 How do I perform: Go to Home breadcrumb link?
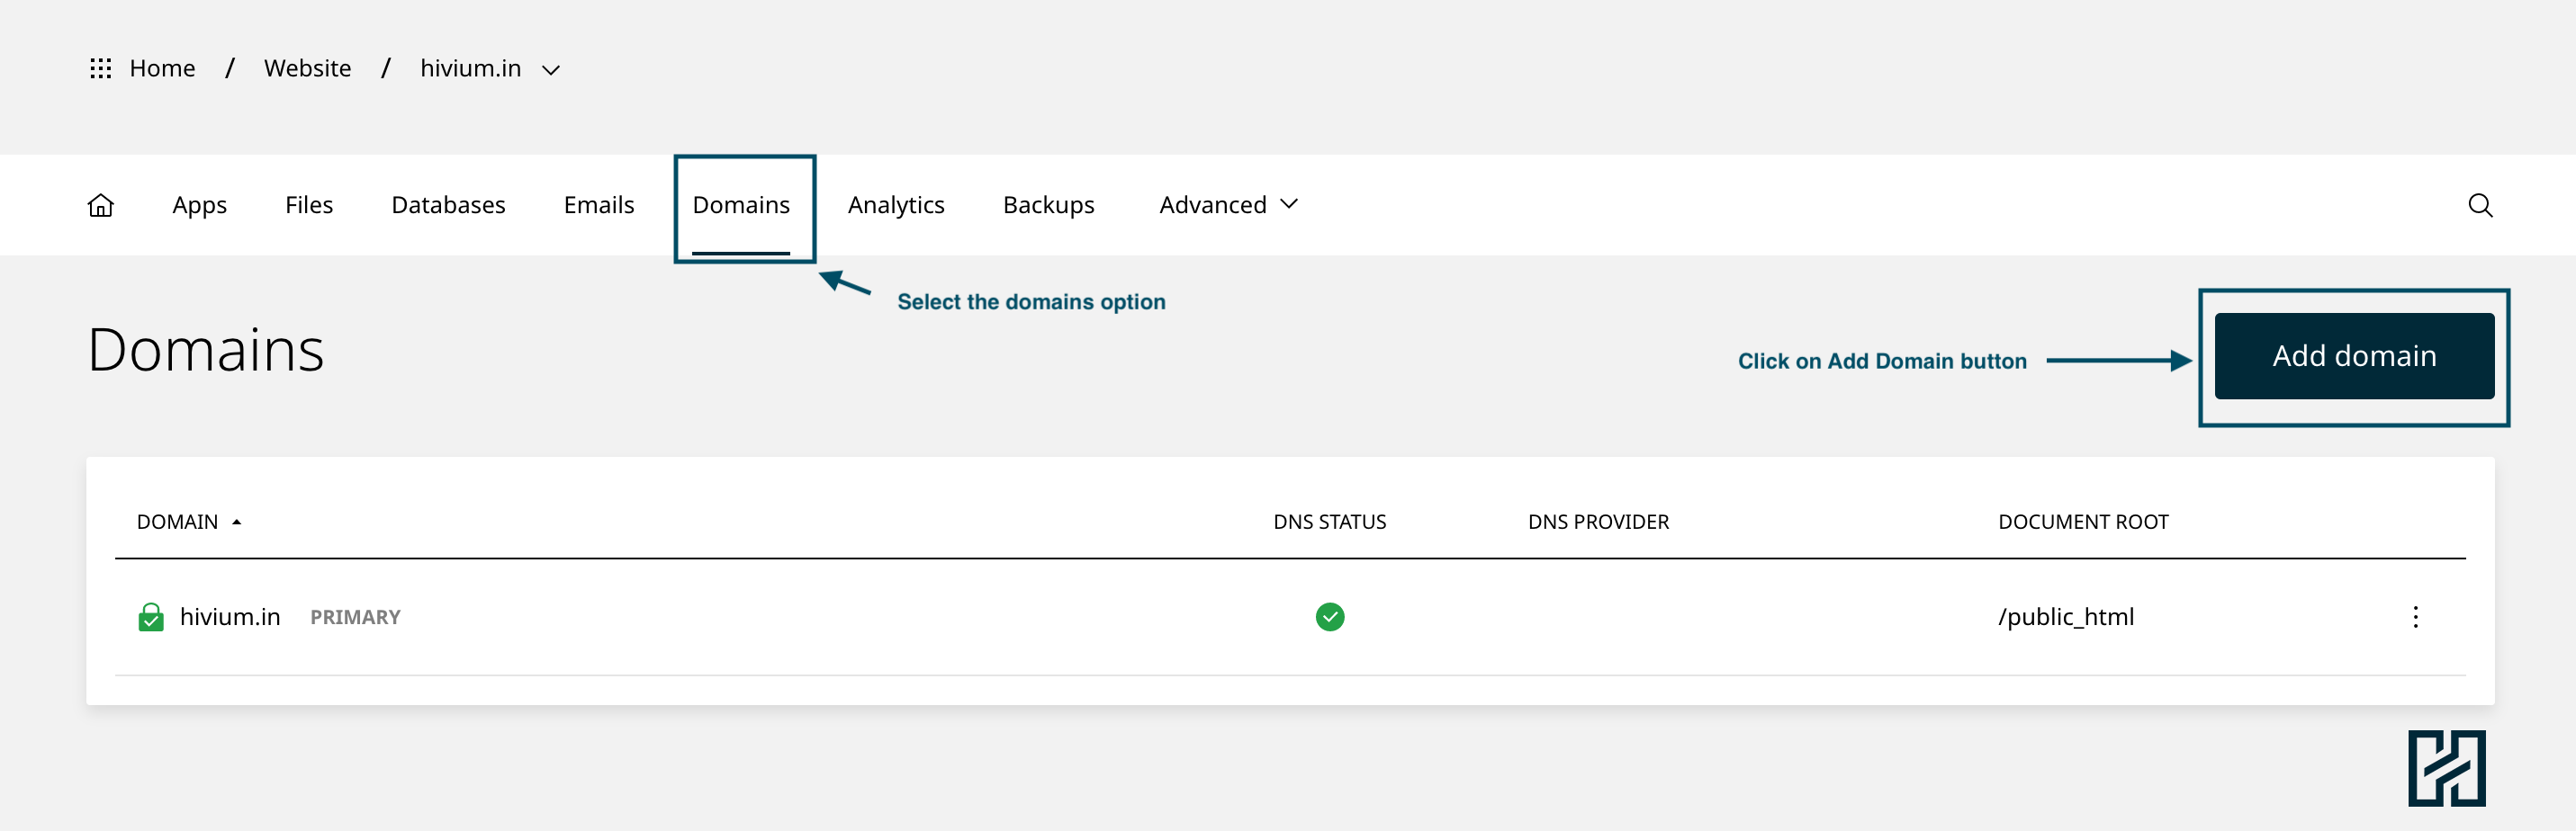162,68
